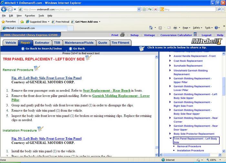Switch to the Tire Fitment tab

120,43
